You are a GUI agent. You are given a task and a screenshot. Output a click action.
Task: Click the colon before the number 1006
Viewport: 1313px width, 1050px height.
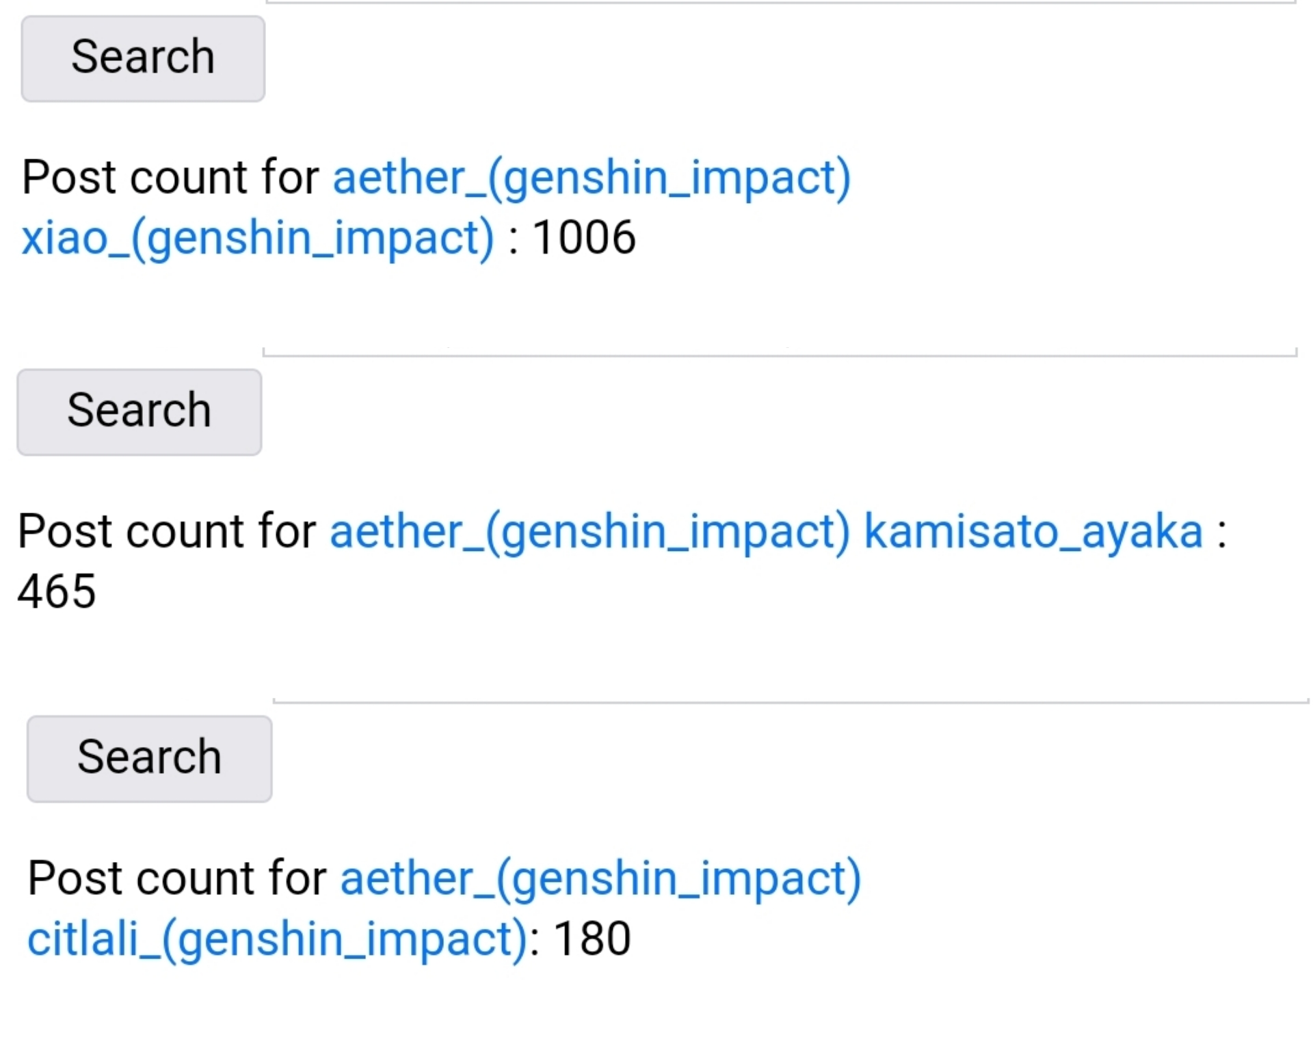[x=514, y=239]
